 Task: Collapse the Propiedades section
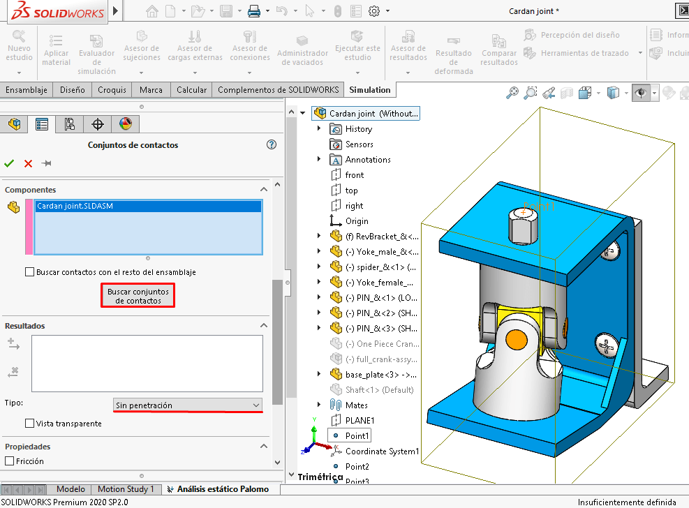pos(264,446)
